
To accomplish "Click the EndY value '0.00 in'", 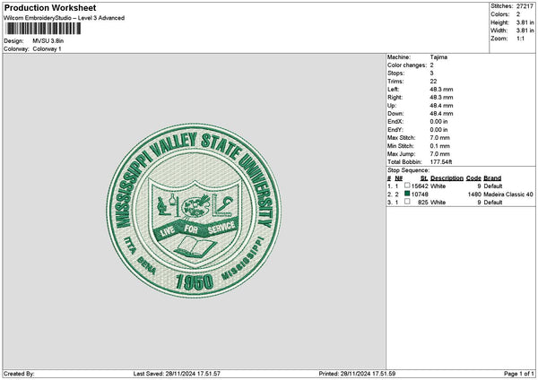I will click(438, 130).
